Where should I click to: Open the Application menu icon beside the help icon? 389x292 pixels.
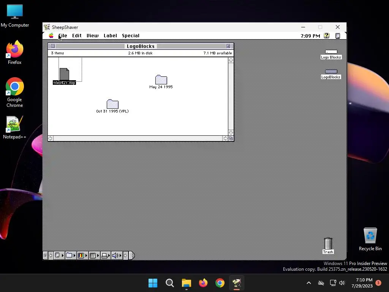click(x=338, y=36)
